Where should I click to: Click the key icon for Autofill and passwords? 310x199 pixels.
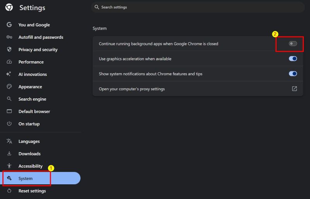click(x=9, y=37)
